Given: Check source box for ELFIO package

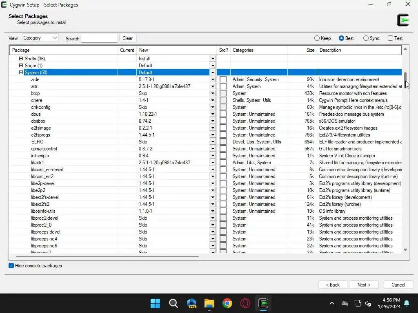Looking at the screenshot, I should [x=223, y=141].
